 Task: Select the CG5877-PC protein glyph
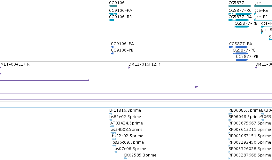(x=240, y=53)
